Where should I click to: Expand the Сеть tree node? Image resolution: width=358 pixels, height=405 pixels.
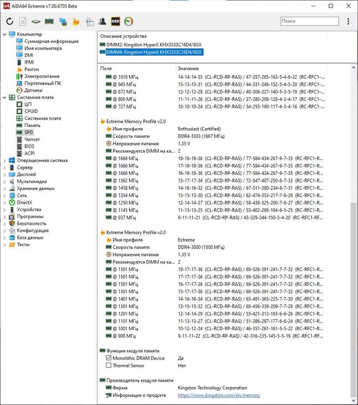(x=5, y=195)
